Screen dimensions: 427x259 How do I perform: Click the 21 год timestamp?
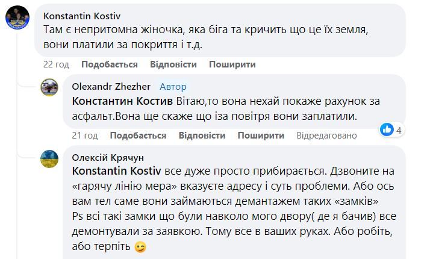pyautogui.click(x=84, y=136)
